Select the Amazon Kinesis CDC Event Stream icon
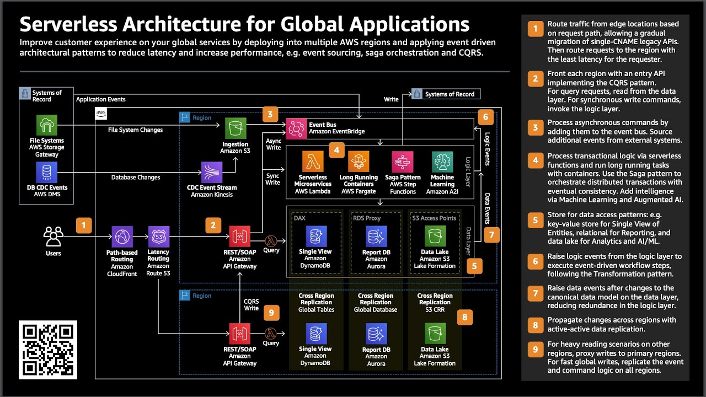706x397 pixels. (212, 173)
